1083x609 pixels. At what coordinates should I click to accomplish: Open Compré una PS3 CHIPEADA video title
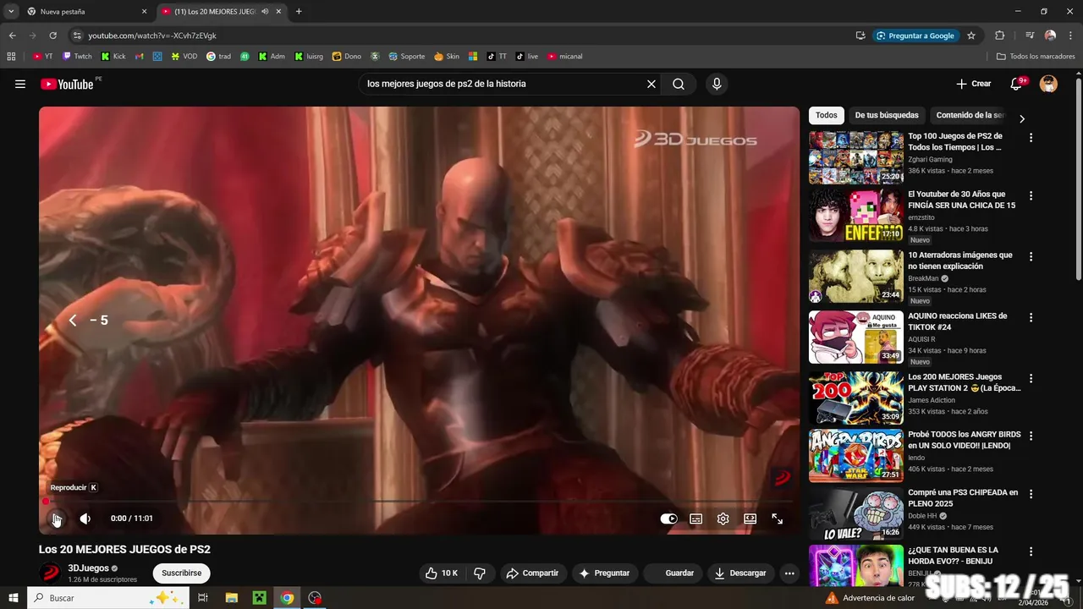tap(963, 498)
